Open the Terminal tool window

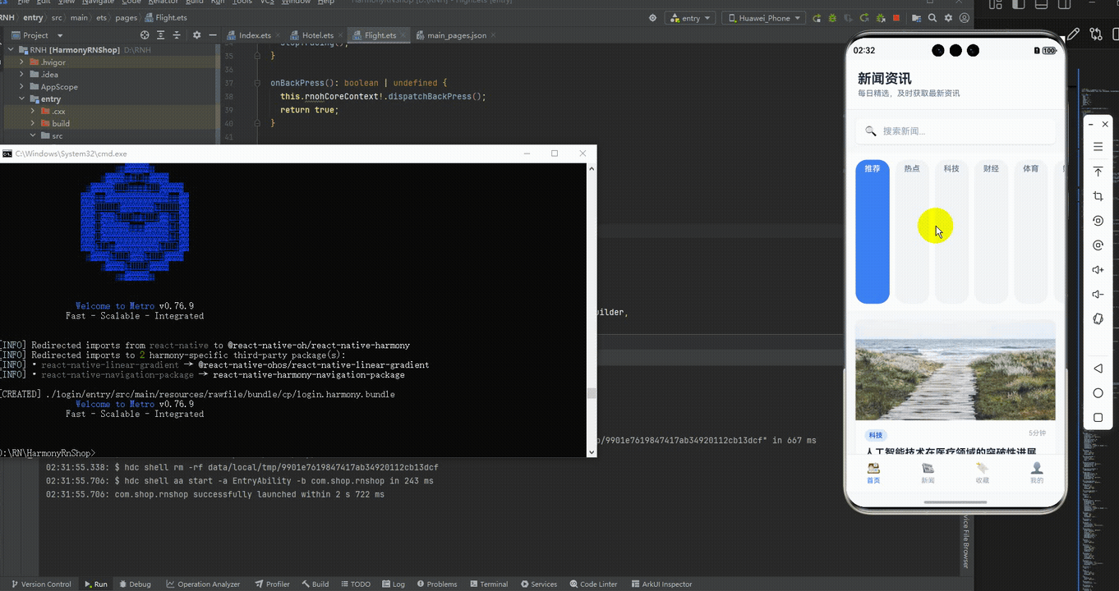488,584
